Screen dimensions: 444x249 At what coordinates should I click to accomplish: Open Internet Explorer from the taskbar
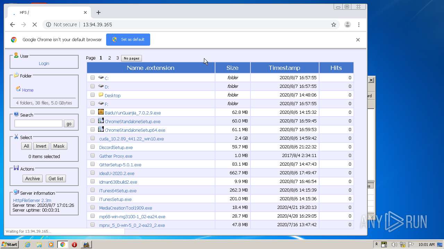(x=28, y=245)
